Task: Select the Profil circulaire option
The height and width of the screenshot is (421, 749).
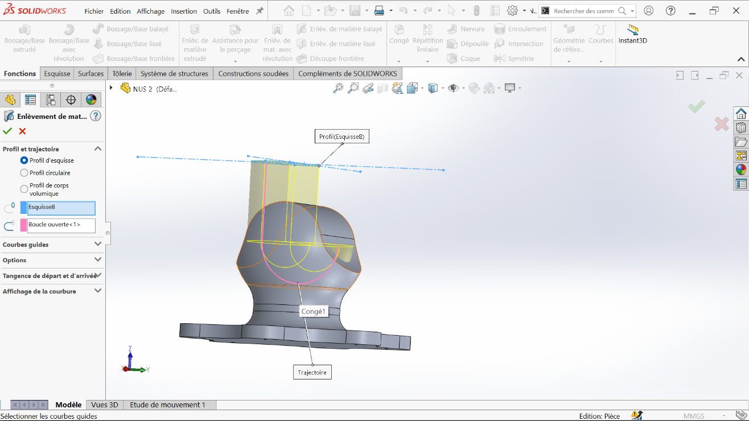Action: point(24,173)
